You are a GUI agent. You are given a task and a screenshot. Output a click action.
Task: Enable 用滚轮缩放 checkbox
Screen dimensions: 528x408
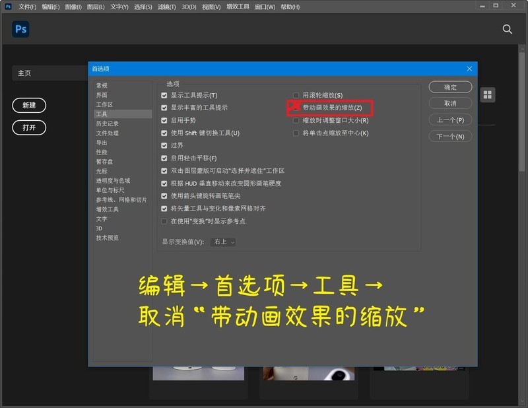click(296, 94)
